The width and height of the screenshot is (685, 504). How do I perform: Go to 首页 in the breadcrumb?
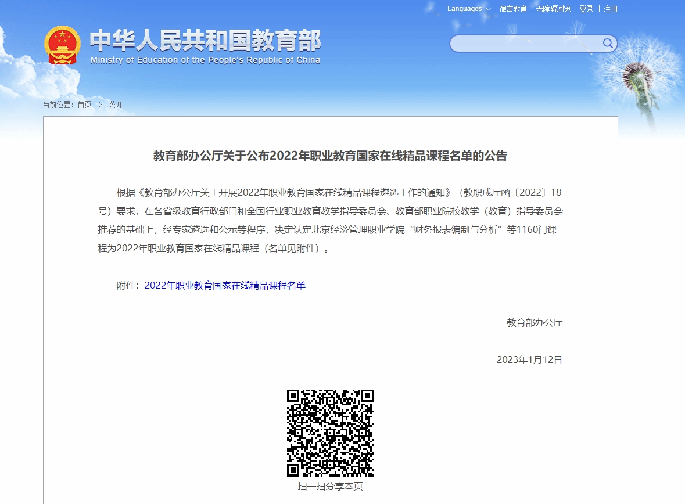pos(84,105)
